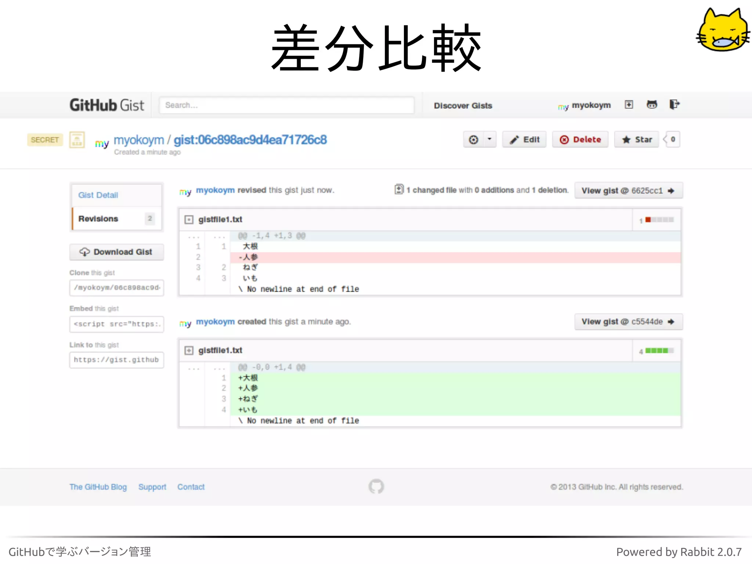The height and width of the screenshot is (564, 752).
Task: Open myokoym link in revised entry
Action: point(215,190)
